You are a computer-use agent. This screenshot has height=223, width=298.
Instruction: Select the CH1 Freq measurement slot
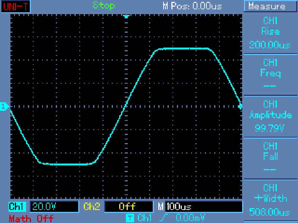click(270, 75)
